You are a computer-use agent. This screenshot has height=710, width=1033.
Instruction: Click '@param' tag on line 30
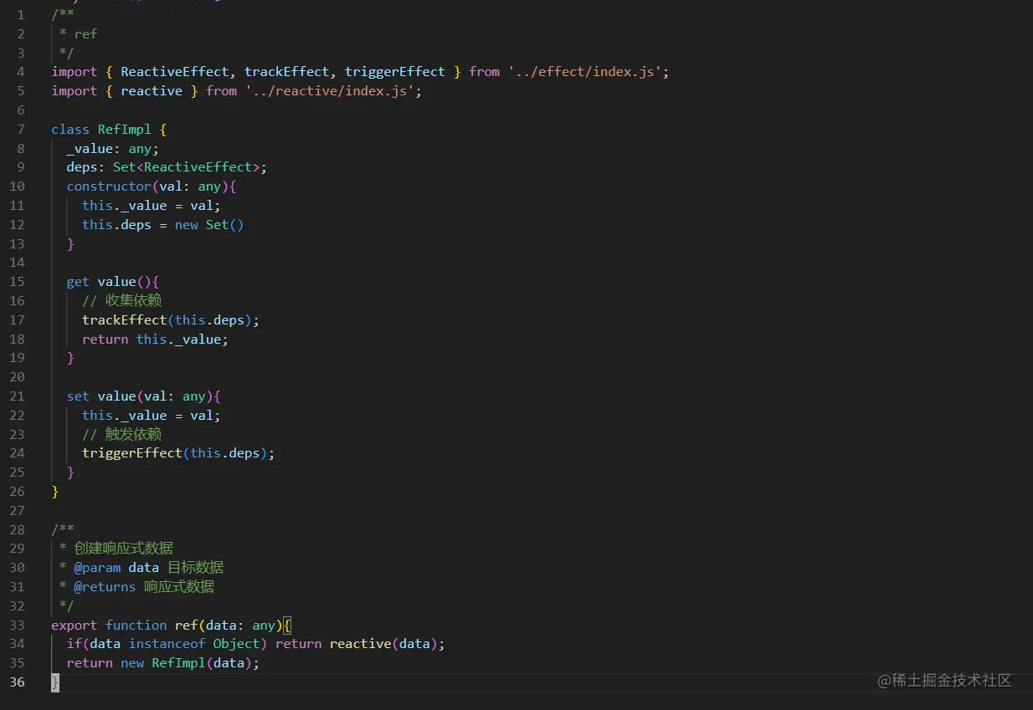pyautogui.click(x=97, y=568)
